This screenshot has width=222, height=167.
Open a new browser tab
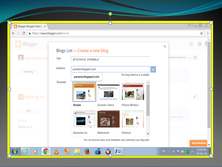click(51, 26)
